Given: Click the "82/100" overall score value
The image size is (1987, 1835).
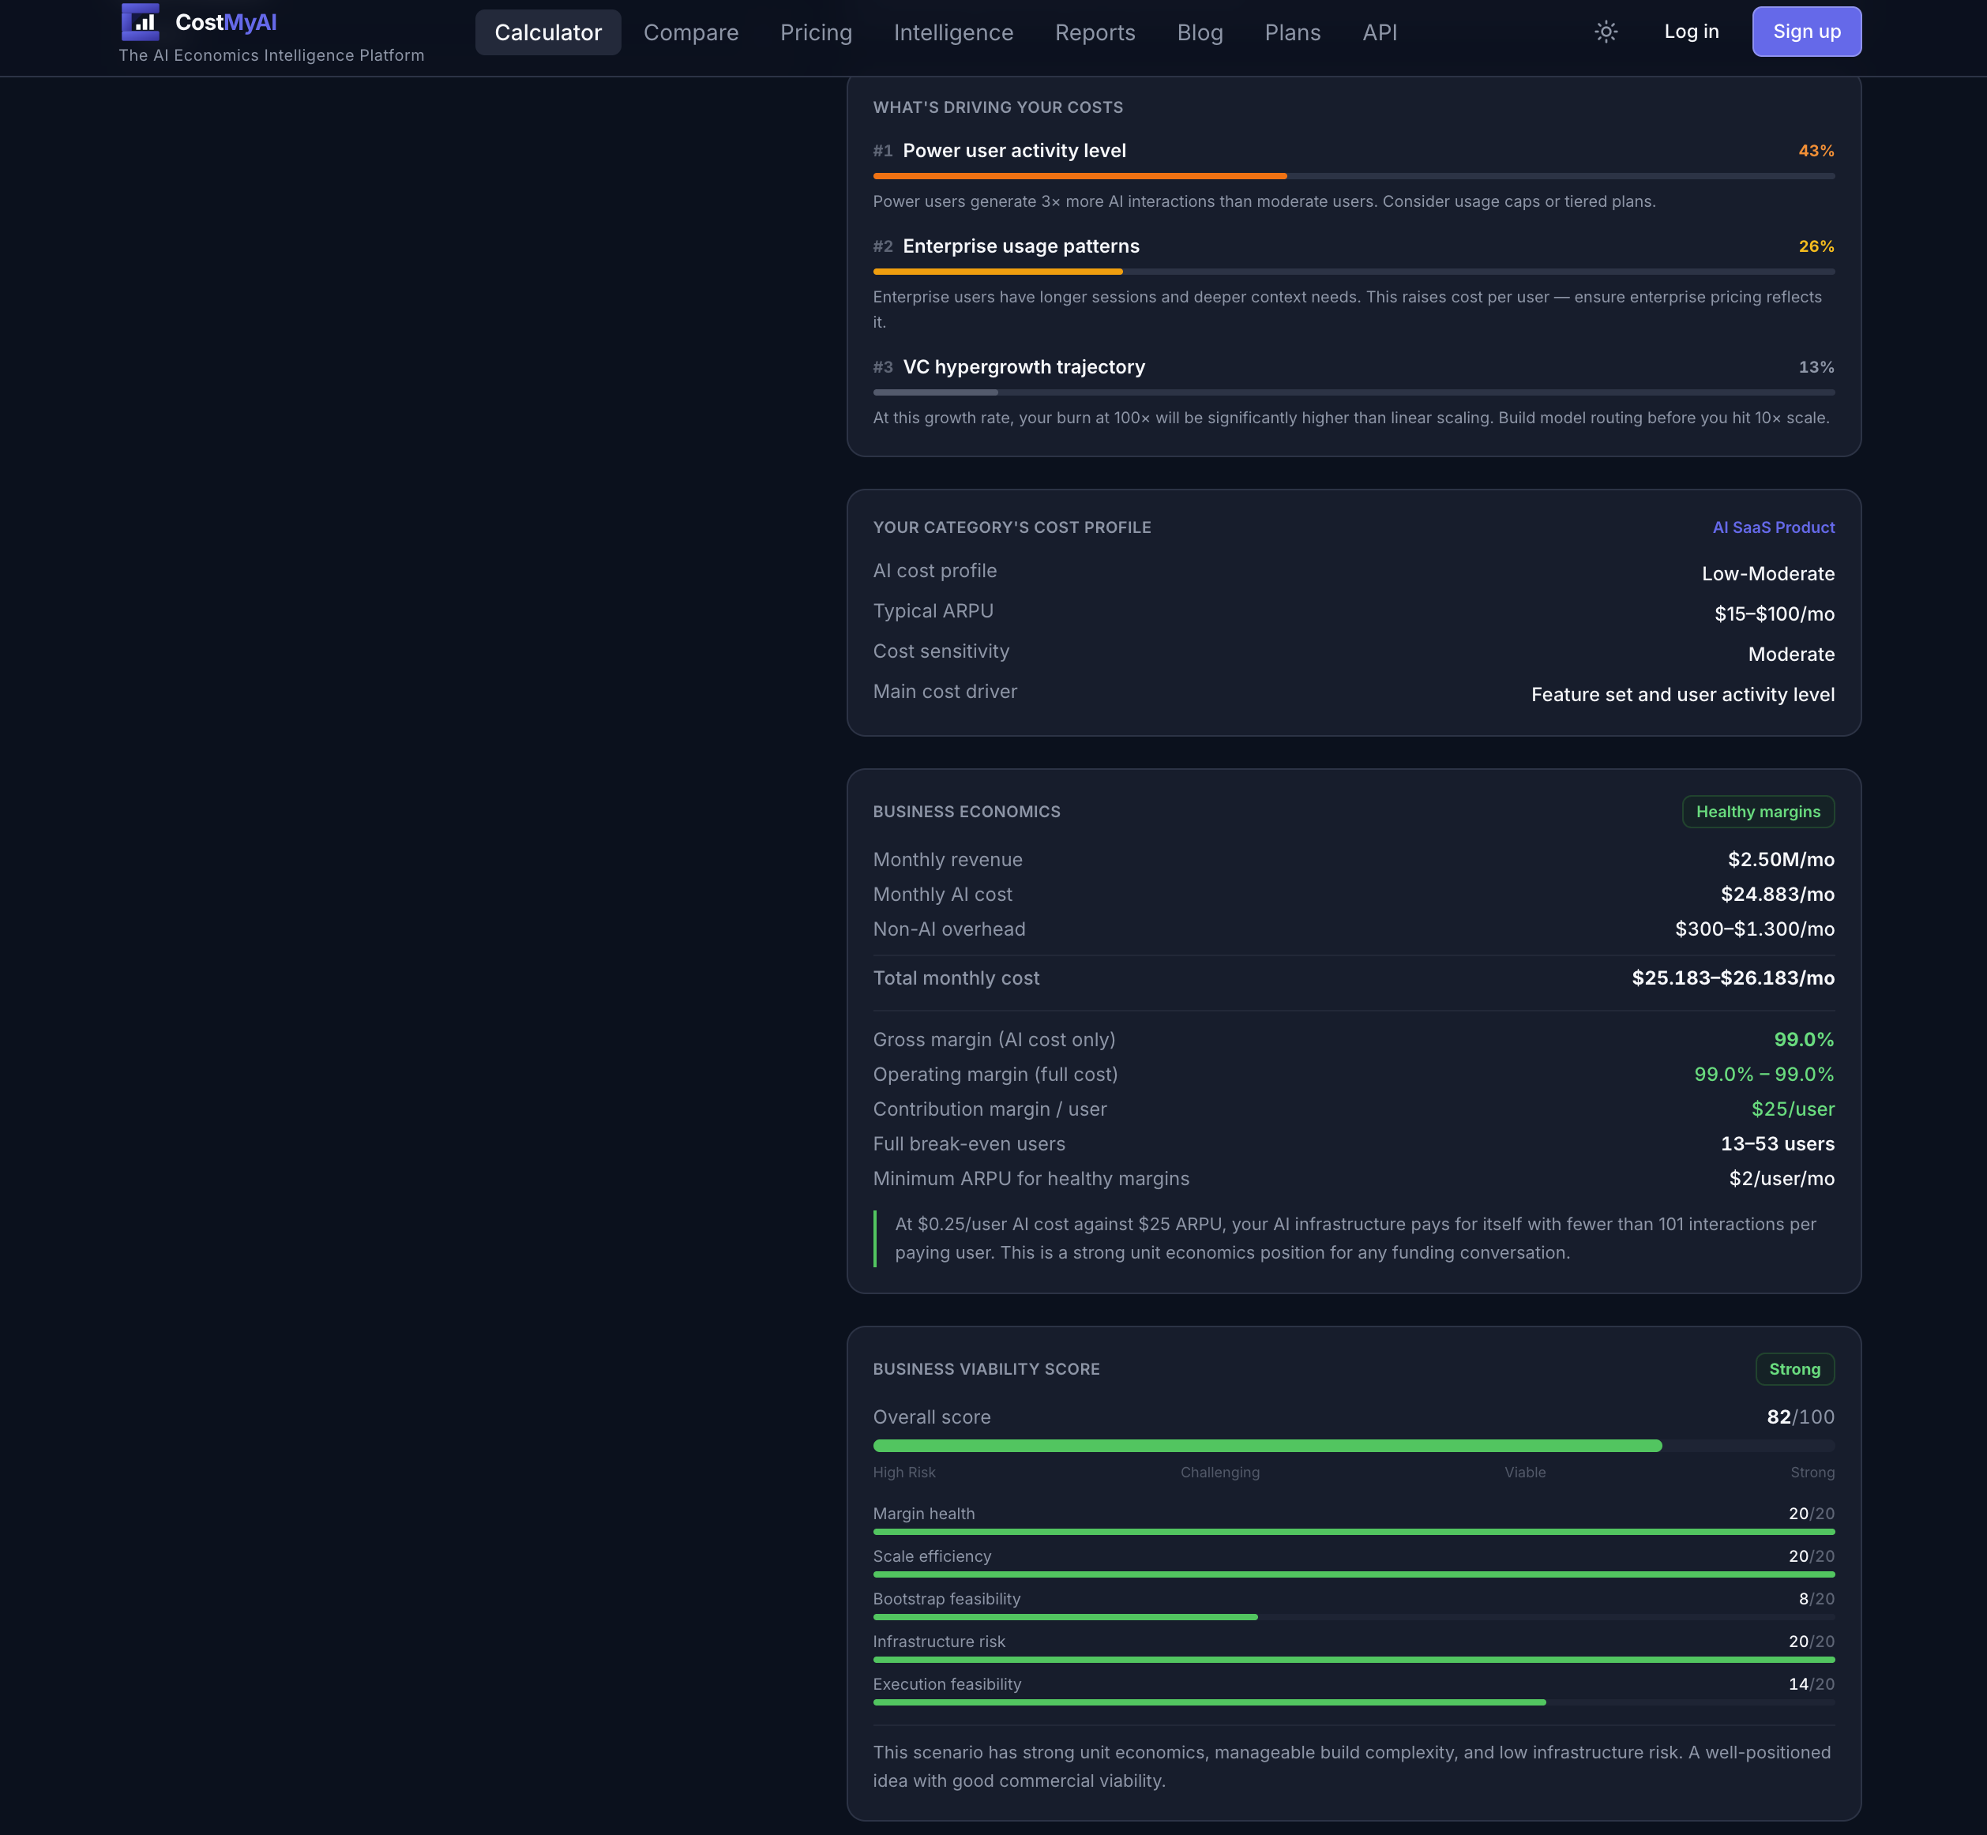Looking at the screenshot, I should tap(1799, 1417).
